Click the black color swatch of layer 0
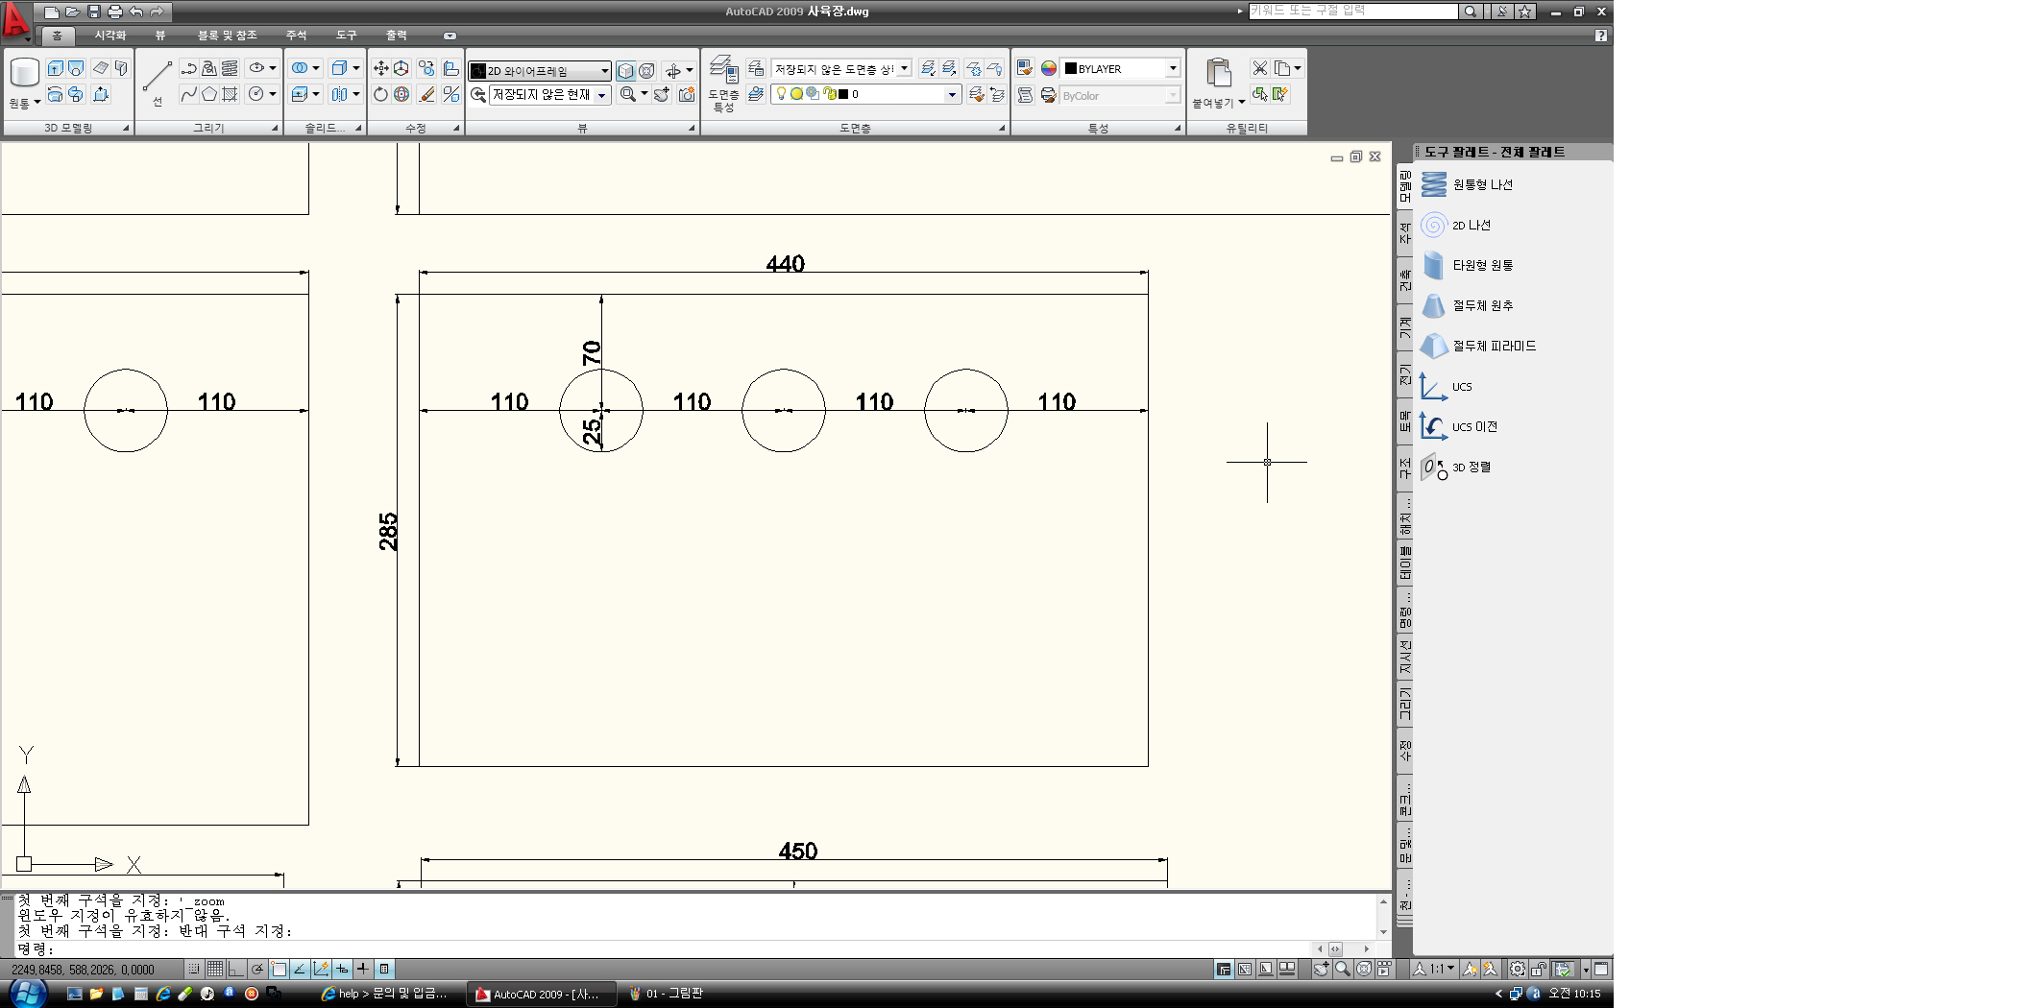This screenshot has width=2019, height=1008. pyautogui.click(x=843, y=94)
